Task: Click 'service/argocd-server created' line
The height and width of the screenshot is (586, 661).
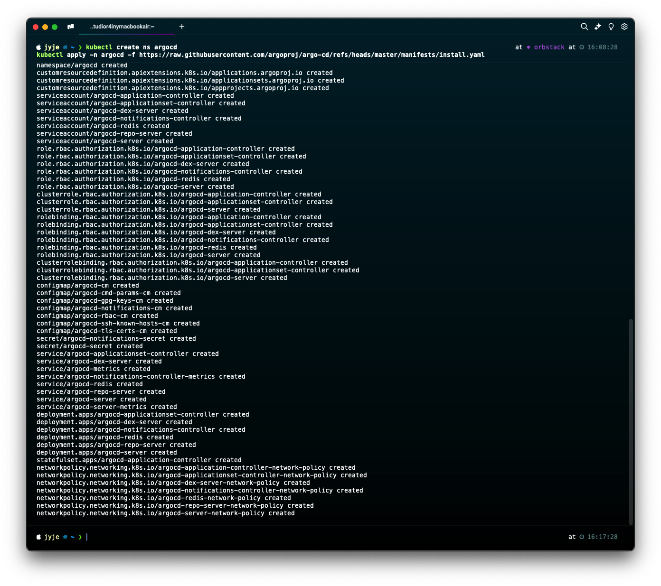Action: pyautogui.click(x=92, y=400)
